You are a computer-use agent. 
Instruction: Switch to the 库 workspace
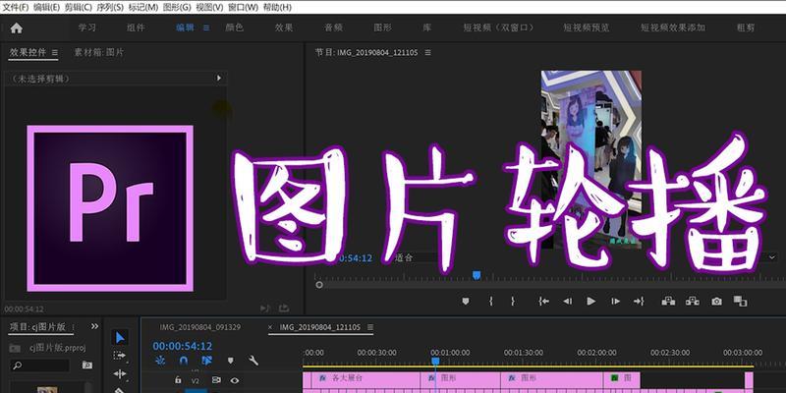pos(426,28)
